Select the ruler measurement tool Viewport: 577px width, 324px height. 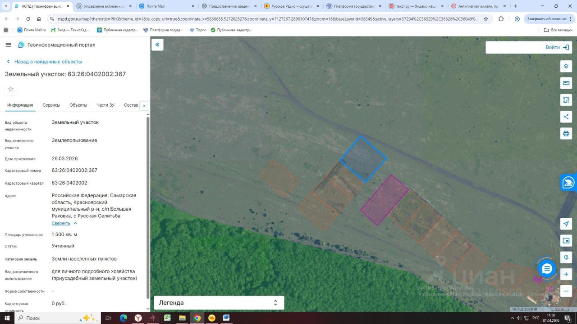click(566, 83)
